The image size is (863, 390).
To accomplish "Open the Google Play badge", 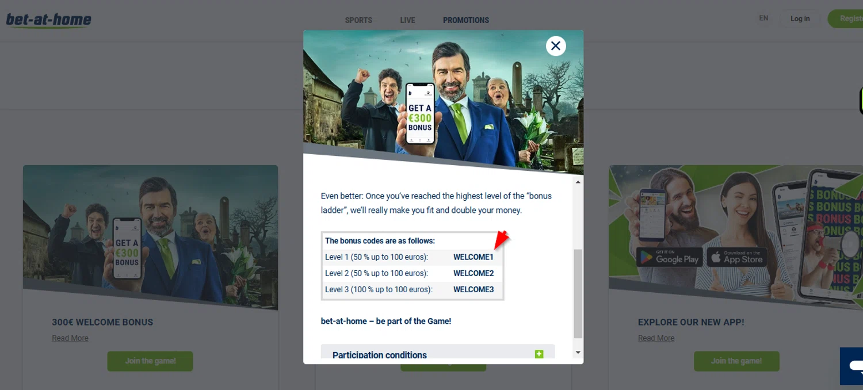I will click(x=670, y=258).
